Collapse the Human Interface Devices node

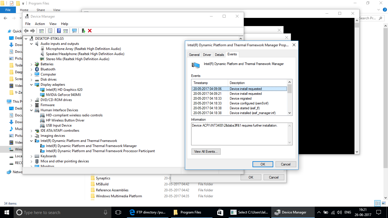(32, 110)
